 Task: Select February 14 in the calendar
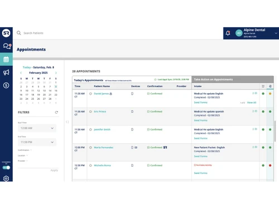[50, 91]
